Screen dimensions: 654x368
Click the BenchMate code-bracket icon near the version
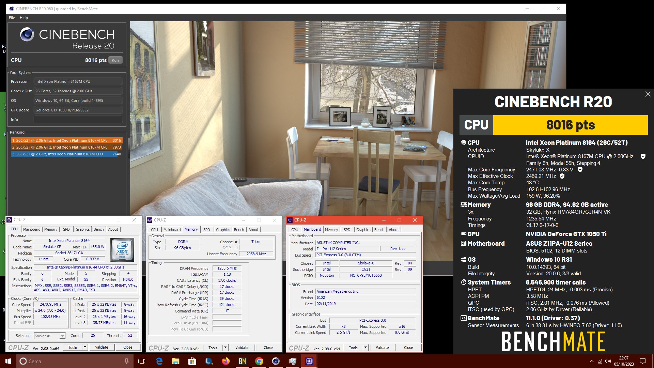(464, 318)
